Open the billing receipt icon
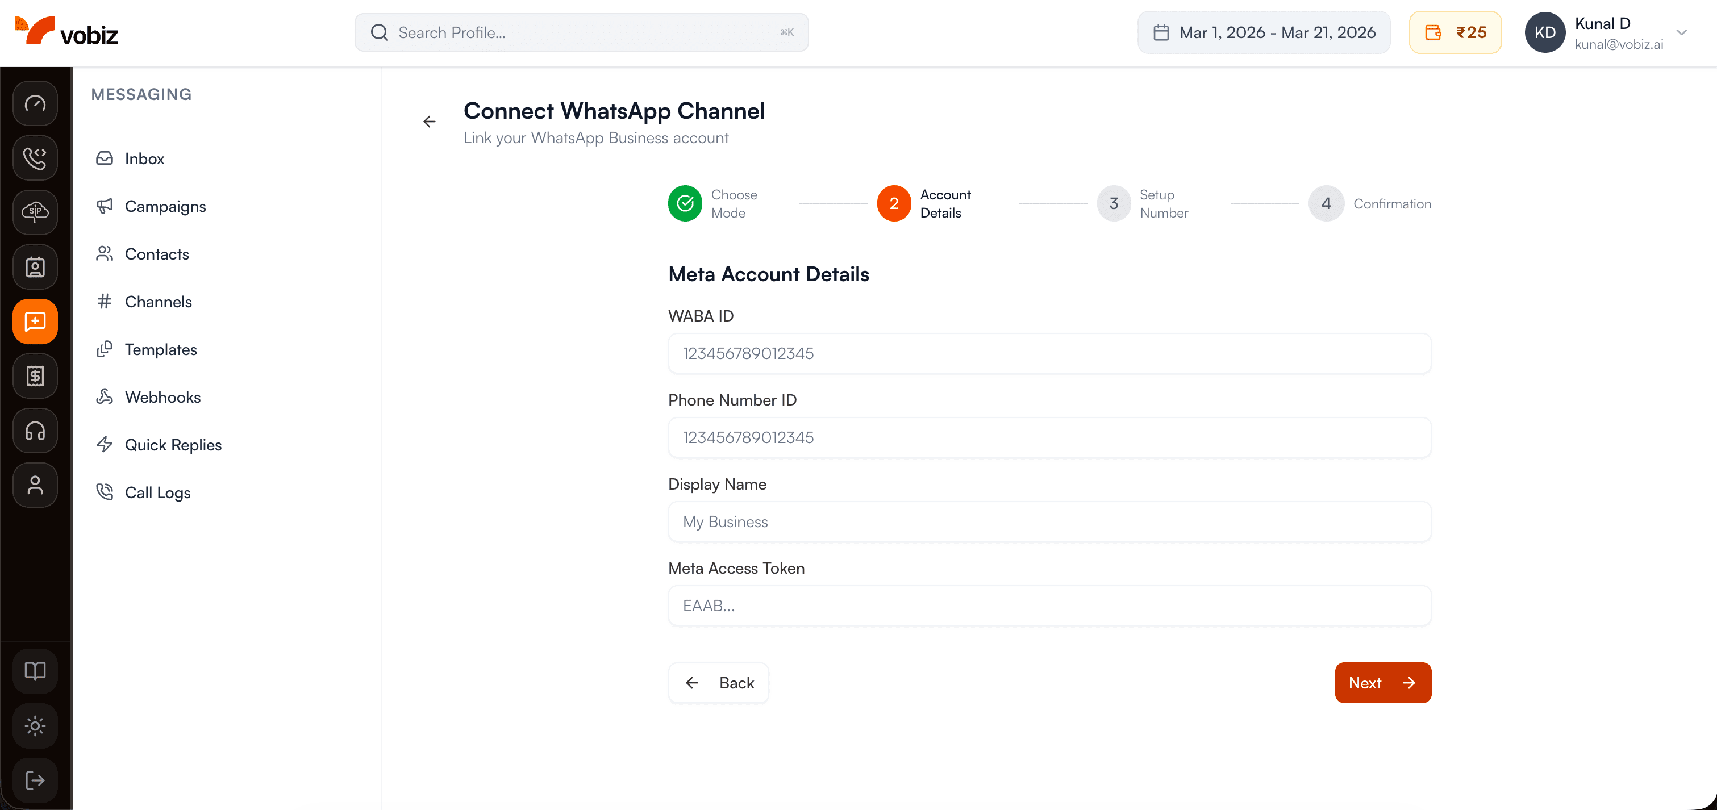This screenshot has width=1717, height=810. coord(35,375)
